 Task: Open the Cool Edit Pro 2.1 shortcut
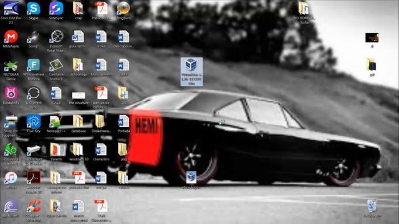point(11,12)
